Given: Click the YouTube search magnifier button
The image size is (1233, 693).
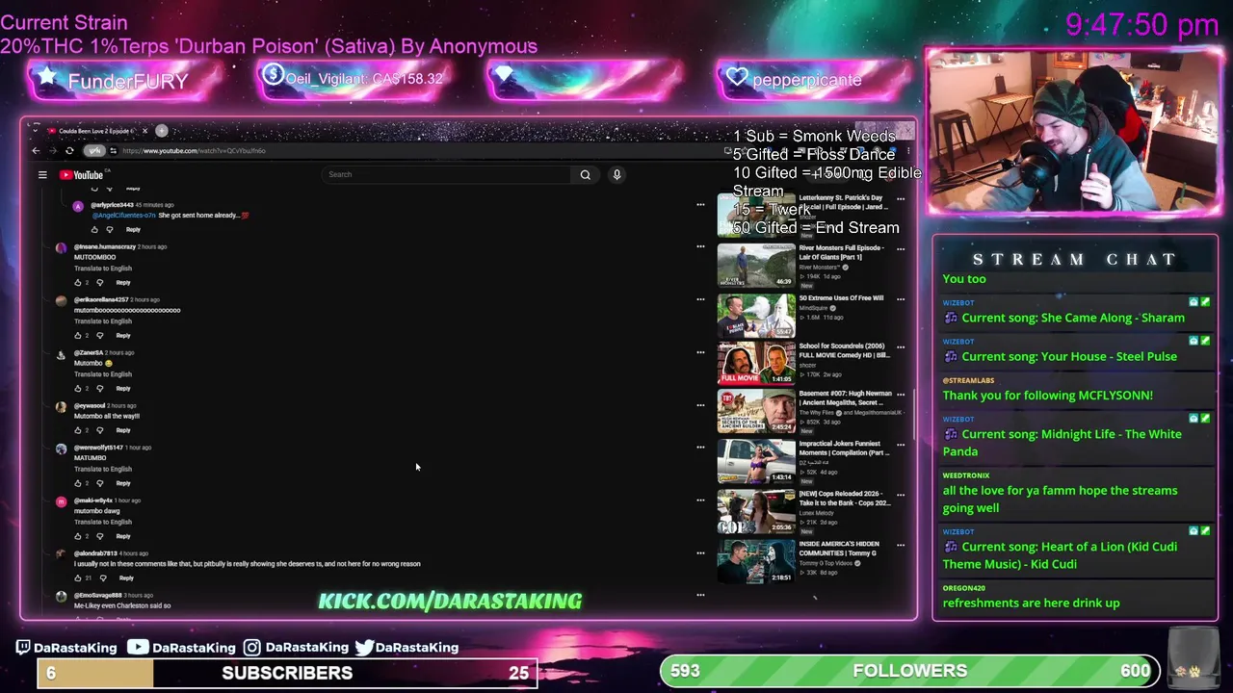Looking at the screenshot, I should click(585, 174).
